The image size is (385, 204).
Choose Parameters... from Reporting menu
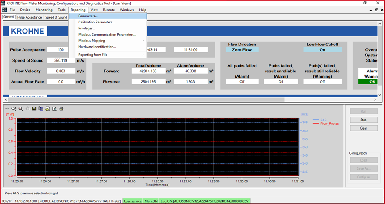[x=107, y=16]
